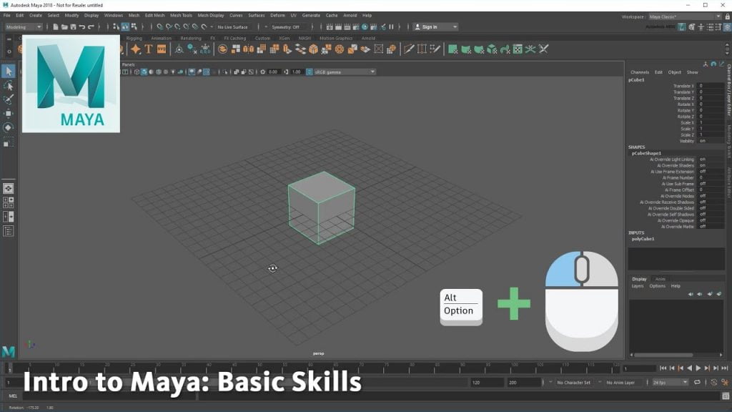The image size is (732, 412).
Task: Open the Edit Mesh menu
Action: pyautogui.click(x=154, y=16)
